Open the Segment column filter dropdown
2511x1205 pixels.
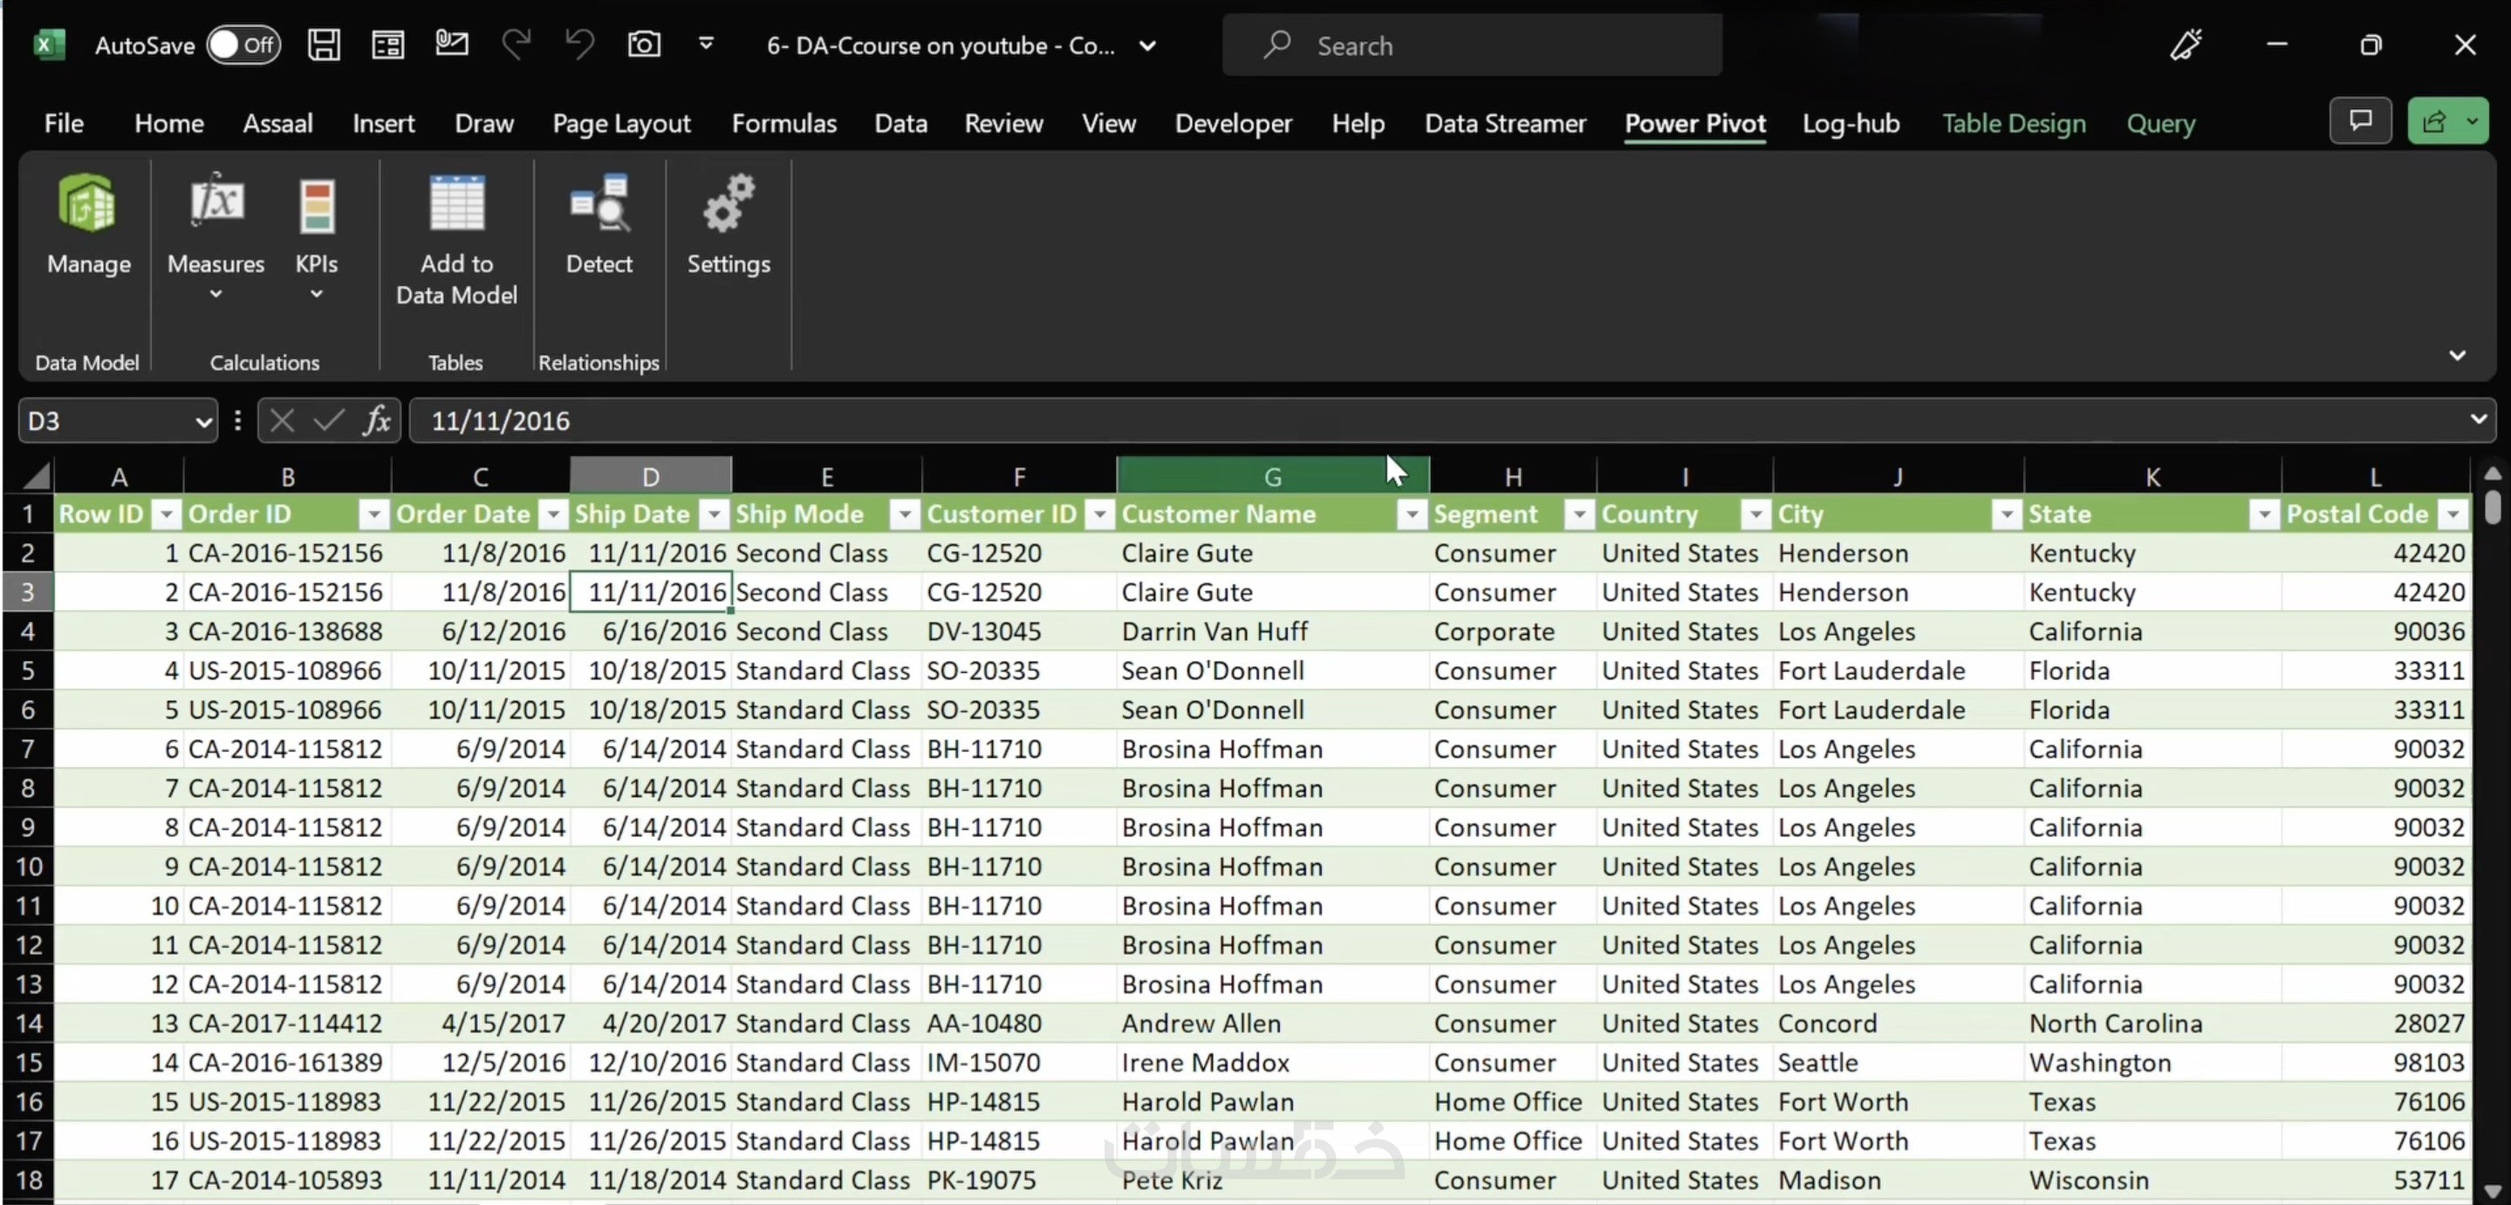1577,514
